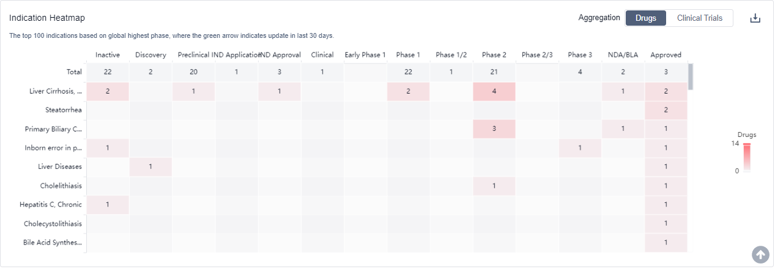Click Hepatitis C, Chronic row label
The height and width of the screenshot is (269, 775).
[x=51, y=205]
